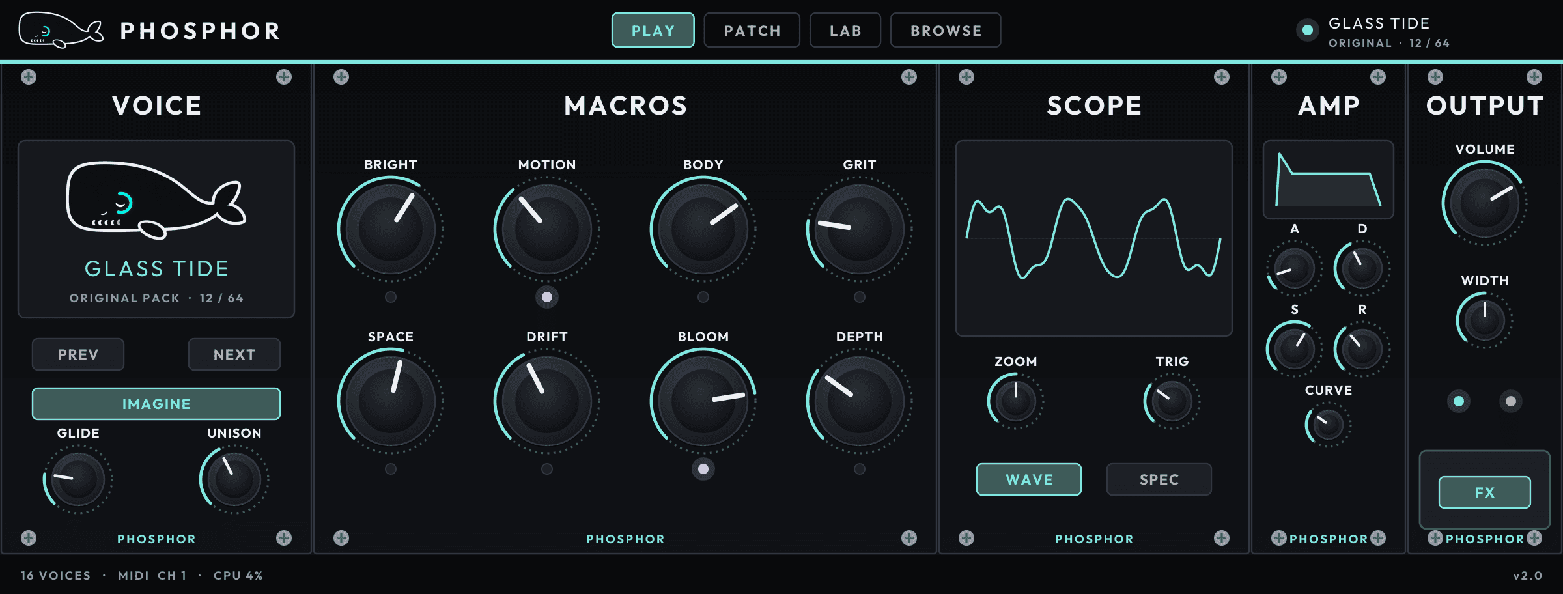Screen dimensions: 1563x594
Task: Switch scope to SPEC view
Action: point(1159,479)
